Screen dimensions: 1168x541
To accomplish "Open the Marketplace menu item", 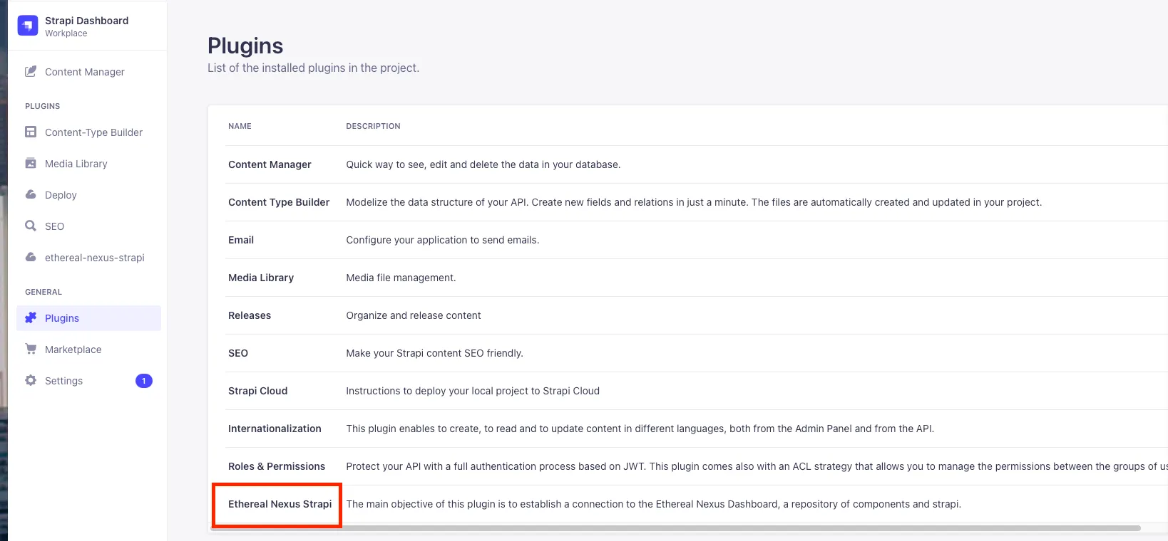I will point(73,350).
